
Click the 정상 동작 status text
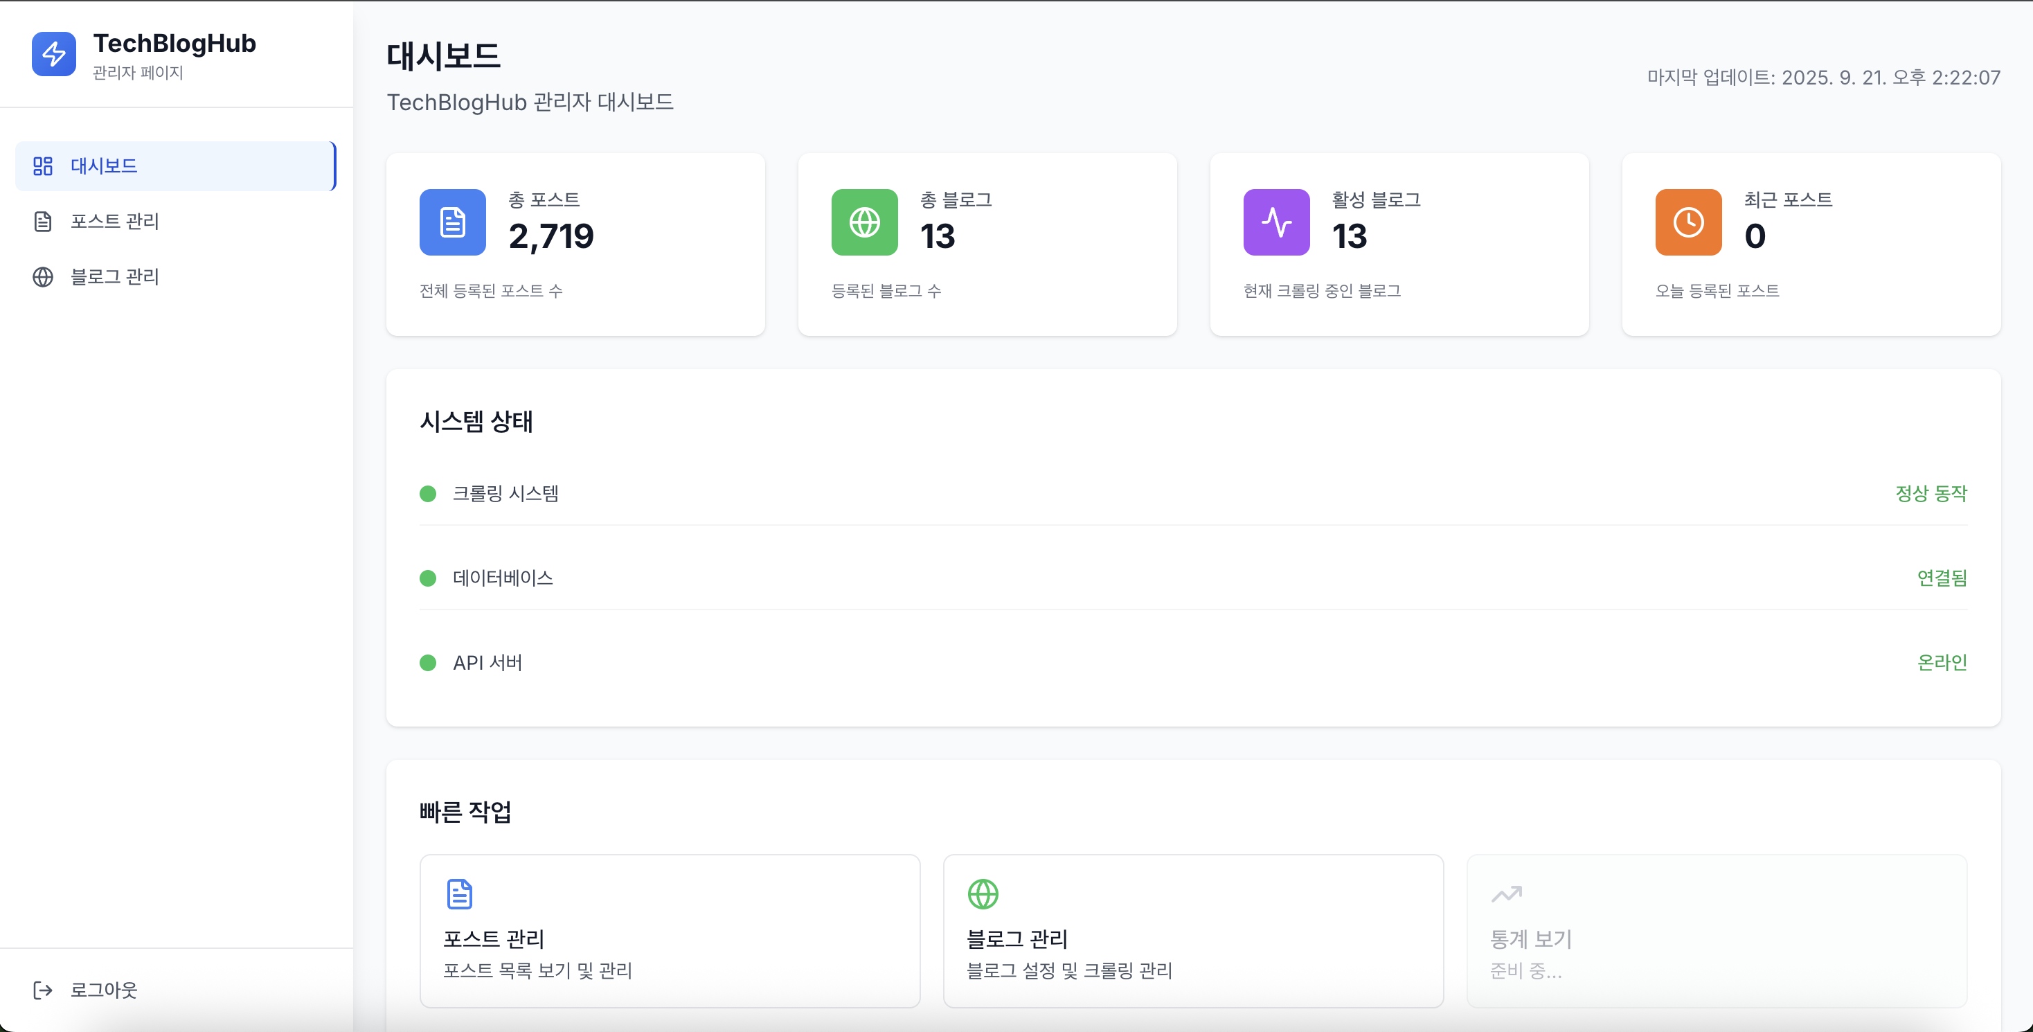tap(1931, 494)
